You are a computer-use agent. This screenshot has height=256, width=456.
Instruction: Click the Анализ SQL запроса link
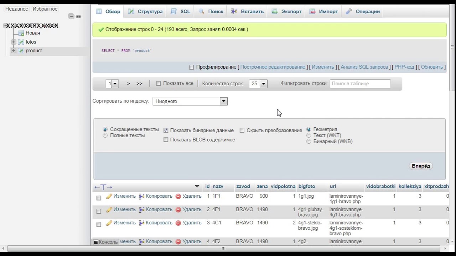(x=364, y=67)
